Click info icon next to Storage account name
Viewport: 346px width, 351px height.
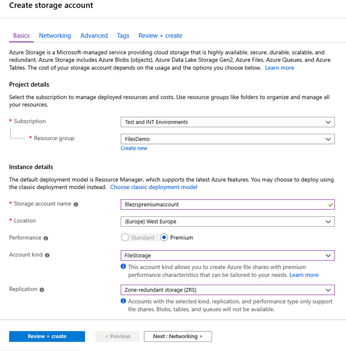click(x=76, y=204)
